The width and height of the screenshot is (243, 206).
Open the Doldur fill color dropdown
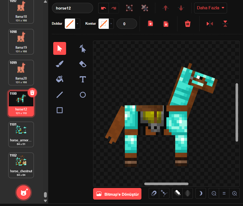tap(72, 24)
